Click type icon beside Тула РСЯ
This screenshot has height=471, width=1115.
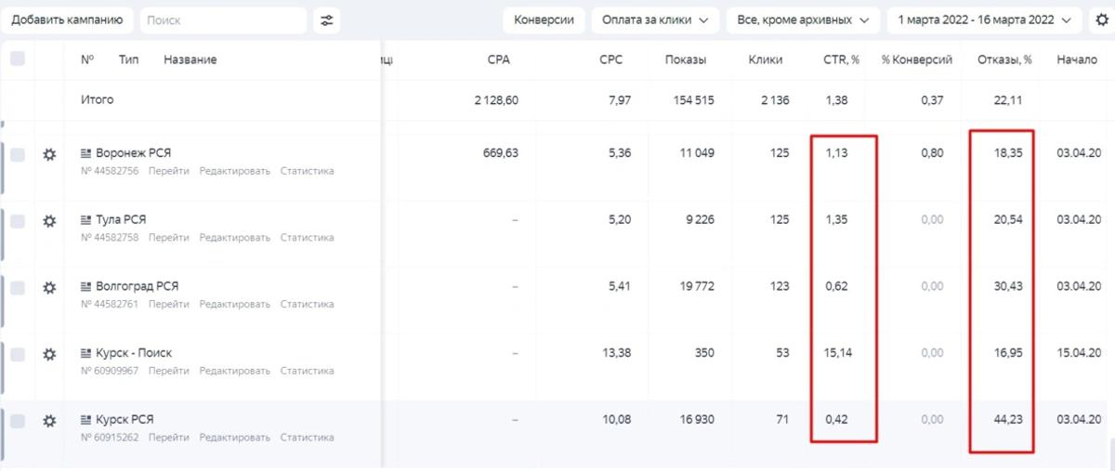coord(86,220)
